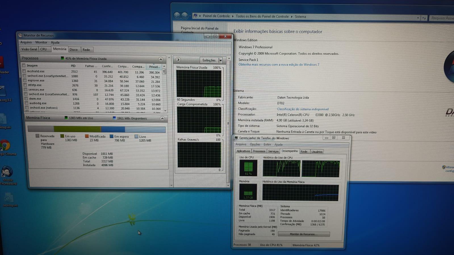Sort processes by PID column
Image resolution: width=454 pixels, height=255 pixels.
pos(73,66)
